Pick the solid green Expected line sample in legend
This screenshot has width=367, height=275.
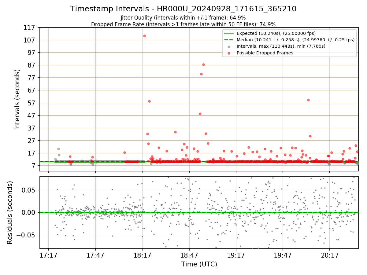pyautogui.click(x=229, y=33)
